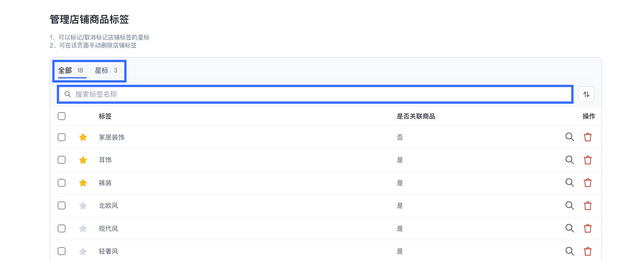
Task: Click the magnifier icon for 裤装
Action: pyautogui.click(x=569, y=182)
